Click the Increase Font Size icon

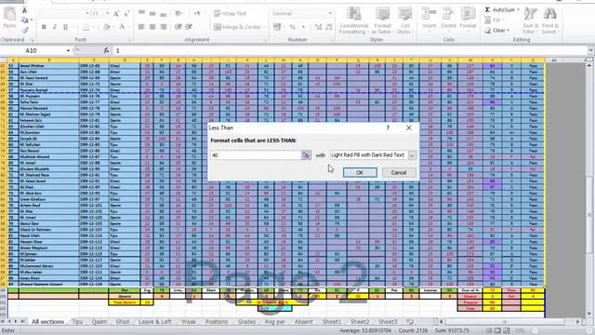116,14
